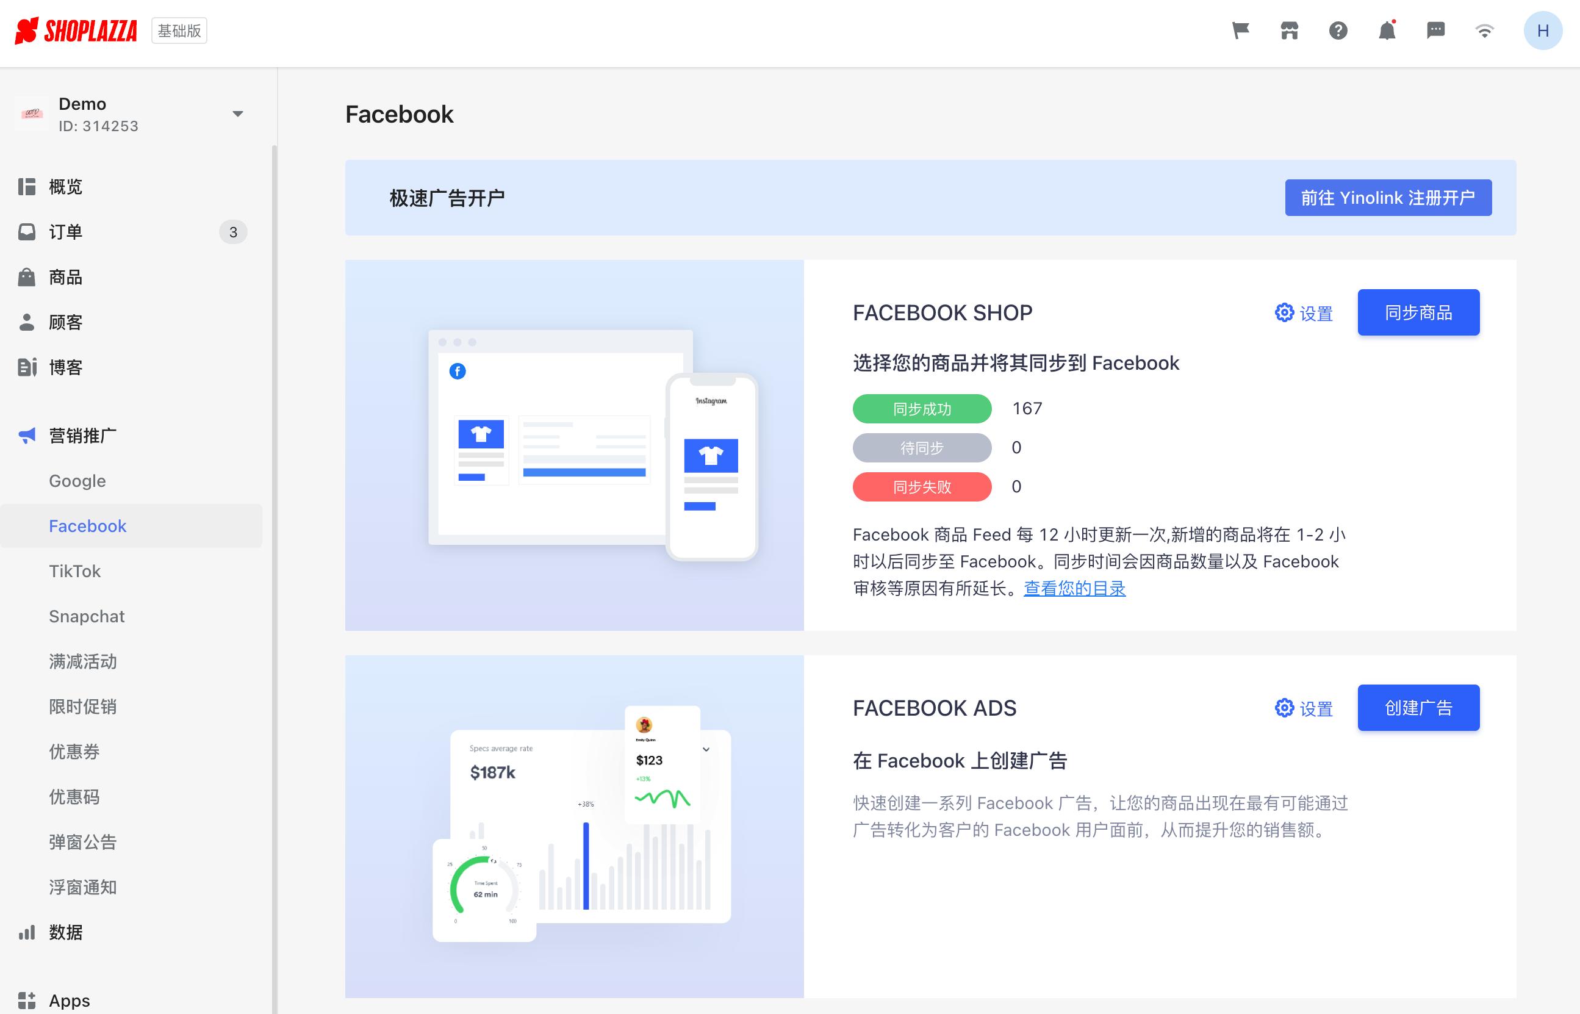1580x1014 pixels.
Task: Click 前往 Yinolink 注册开户 button
Action: pos(1388,197)
